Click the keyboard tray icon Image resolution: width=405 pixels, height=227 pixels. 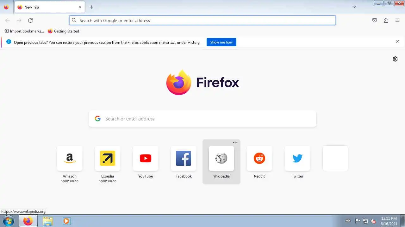coord(348,221)
